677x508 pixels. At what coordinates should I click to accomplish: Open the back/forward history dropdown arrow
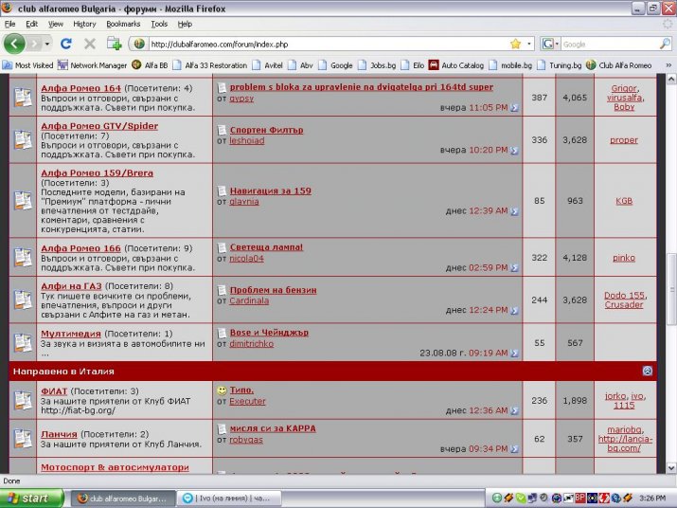click(x=45, y=44)
